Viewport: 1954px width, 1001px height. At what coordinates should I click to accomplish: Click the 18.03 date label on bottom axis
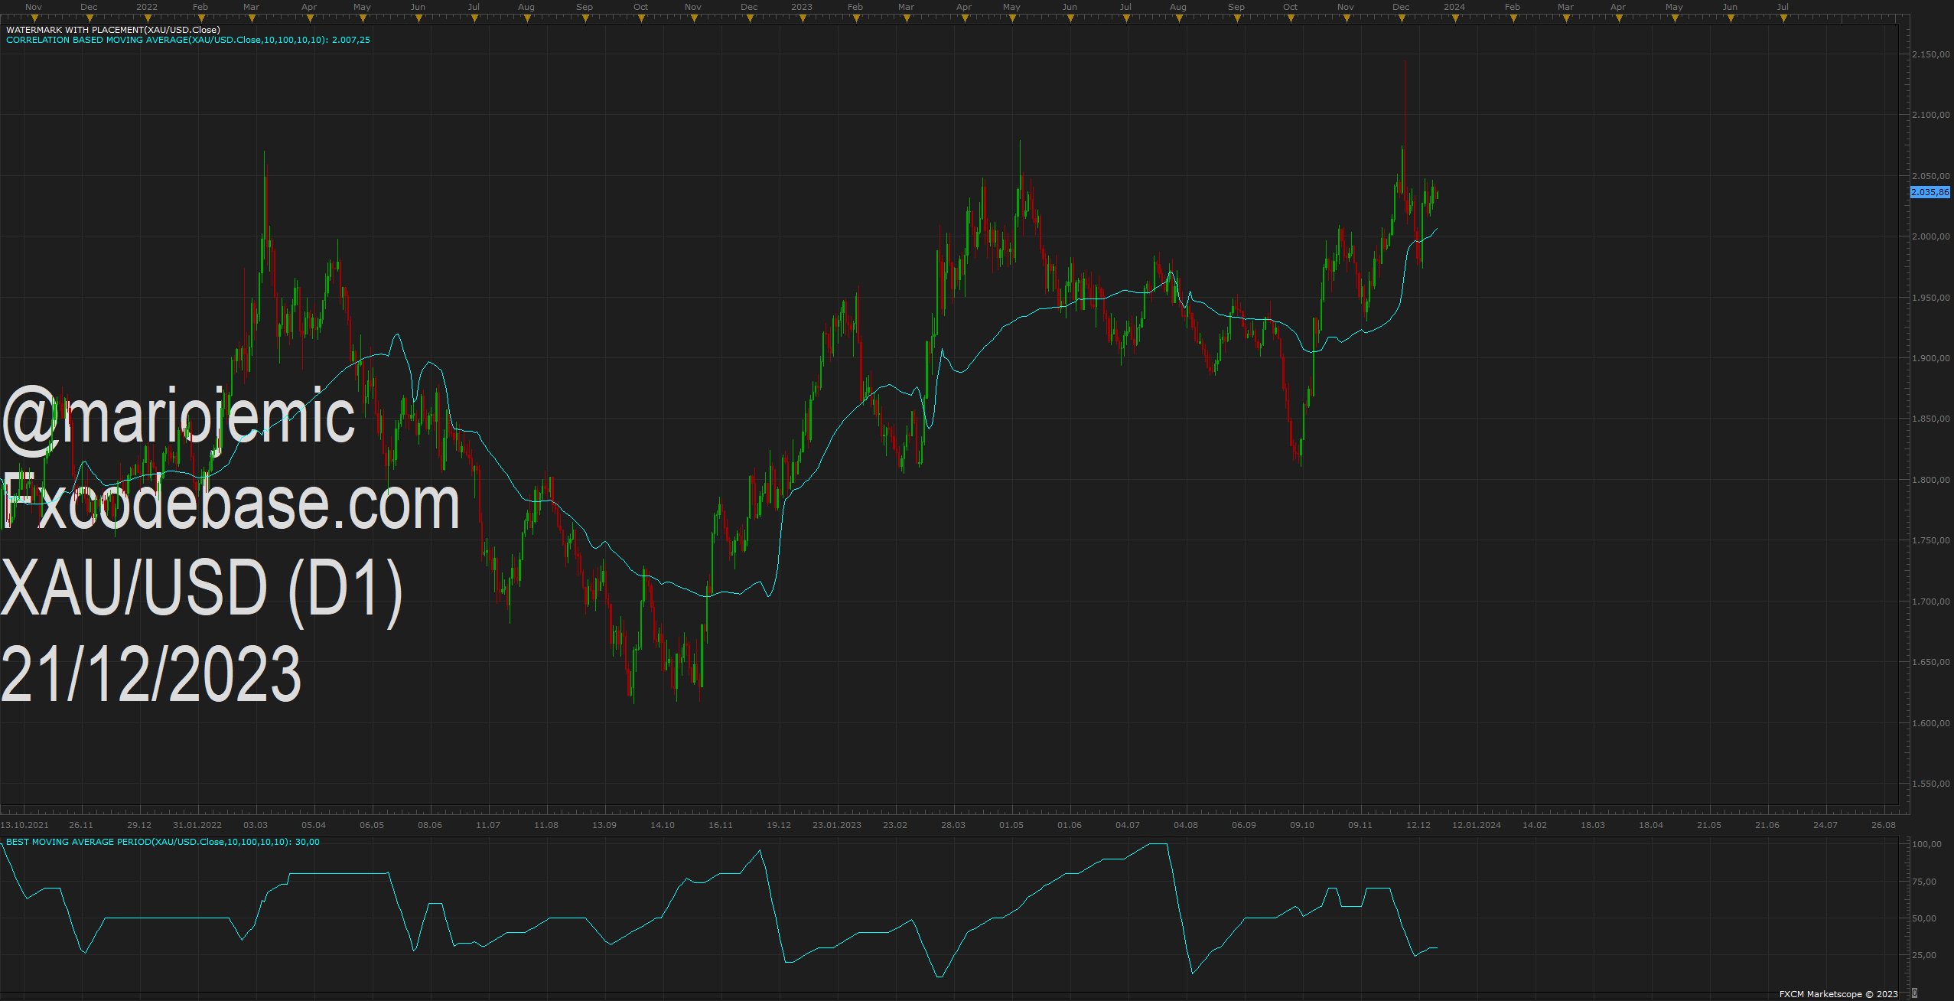coord(1593,825)
